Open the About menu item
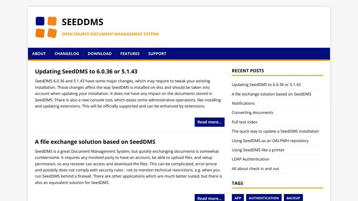358x201 pixels. (x=39, y=53)
